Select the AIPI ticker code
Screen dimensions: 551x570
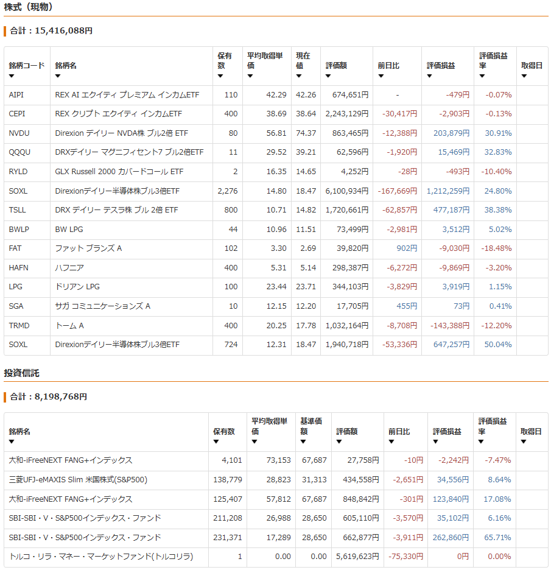point(16,95)
